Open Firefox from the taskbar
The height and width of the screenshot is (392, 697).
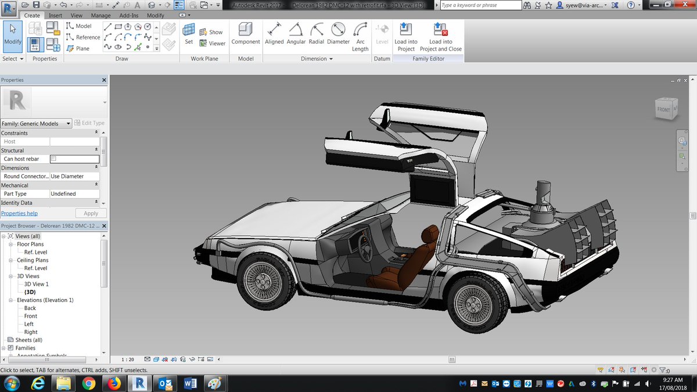pyautogui.click(x=114, y=383)
